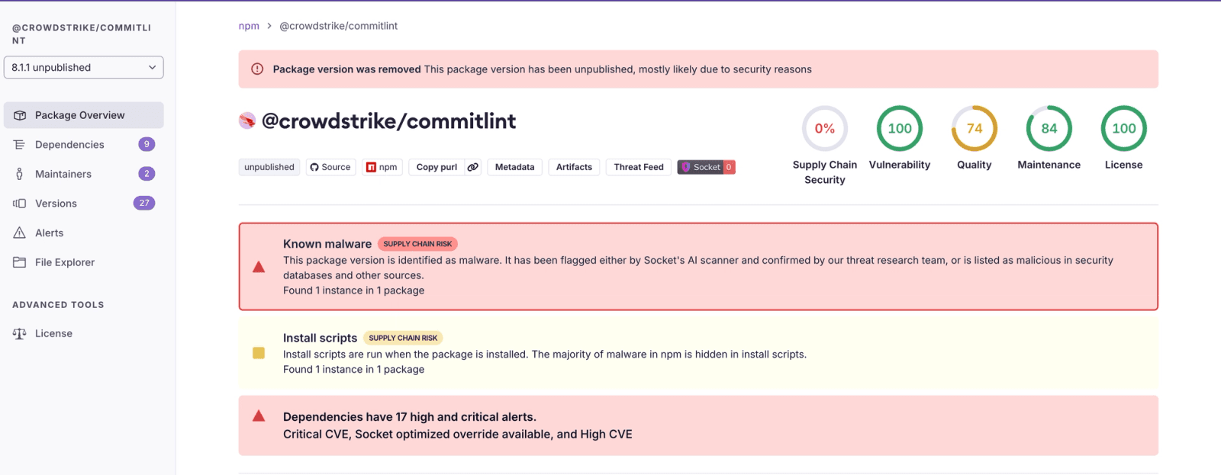Image resolution: width=1221 pixels, height=475 pixels.
Task: Click the 0% Supply Chain Security score circle
Action: point(824,129)
